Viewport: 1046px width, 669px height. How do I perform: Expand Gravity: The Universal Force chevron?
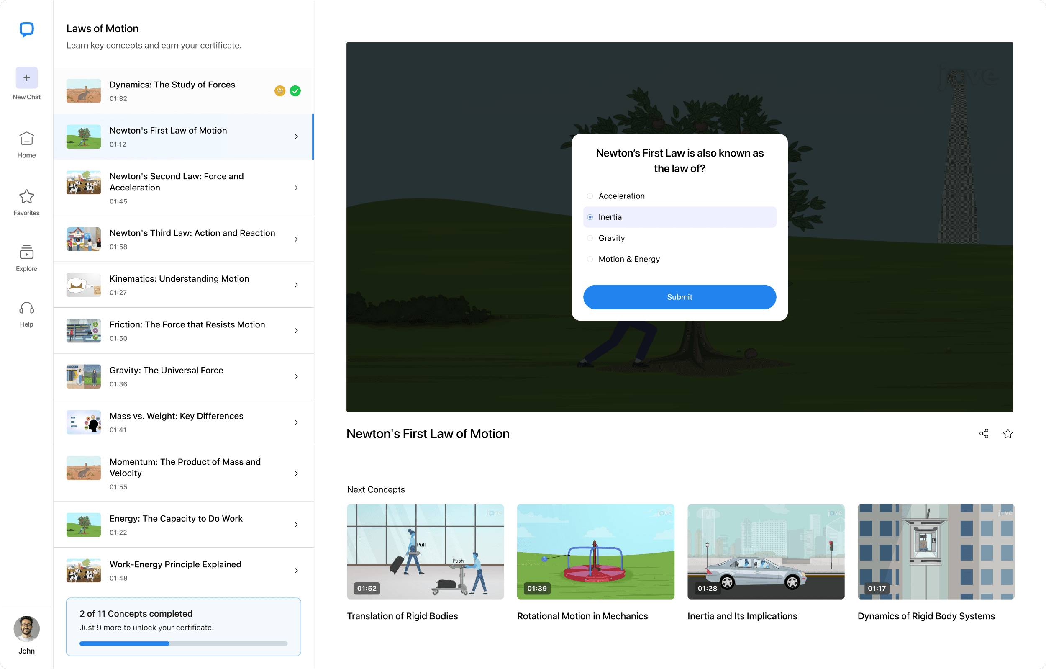point(296,376)
